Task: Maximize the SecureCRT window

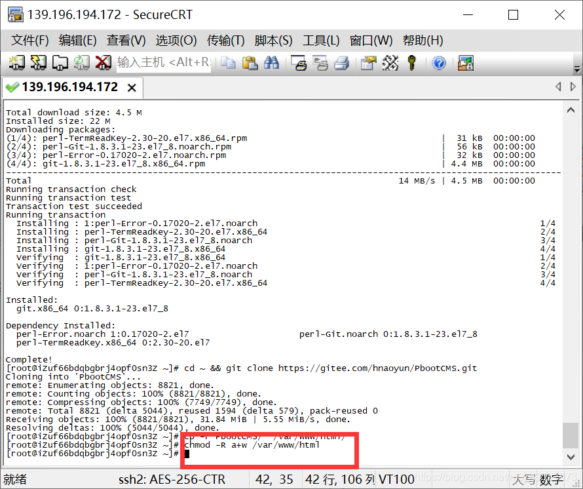Action: (x=513, y=15)
